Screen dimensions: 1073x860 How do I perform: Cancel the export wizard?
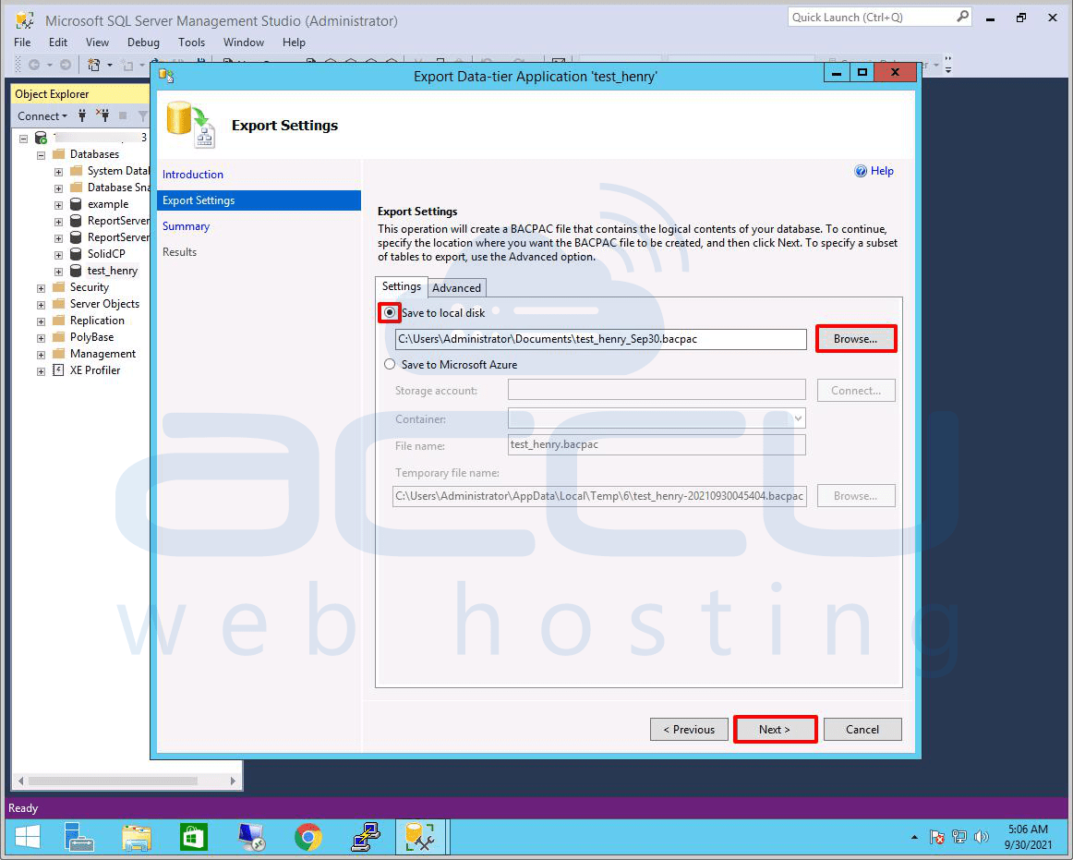(x=862, y=729)
